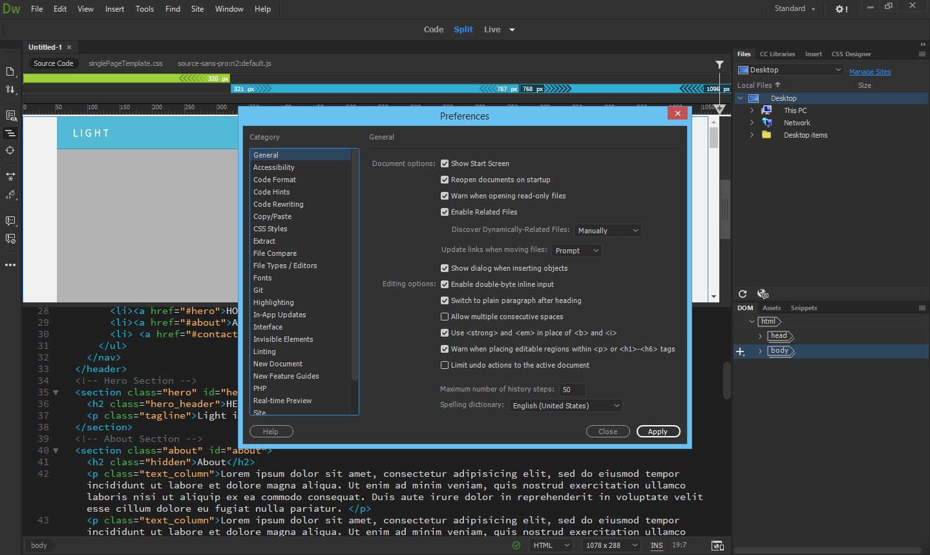The height and width of the screenshot is (555, 930).
Task: Switch to Code view
Action: pos(434,30)
